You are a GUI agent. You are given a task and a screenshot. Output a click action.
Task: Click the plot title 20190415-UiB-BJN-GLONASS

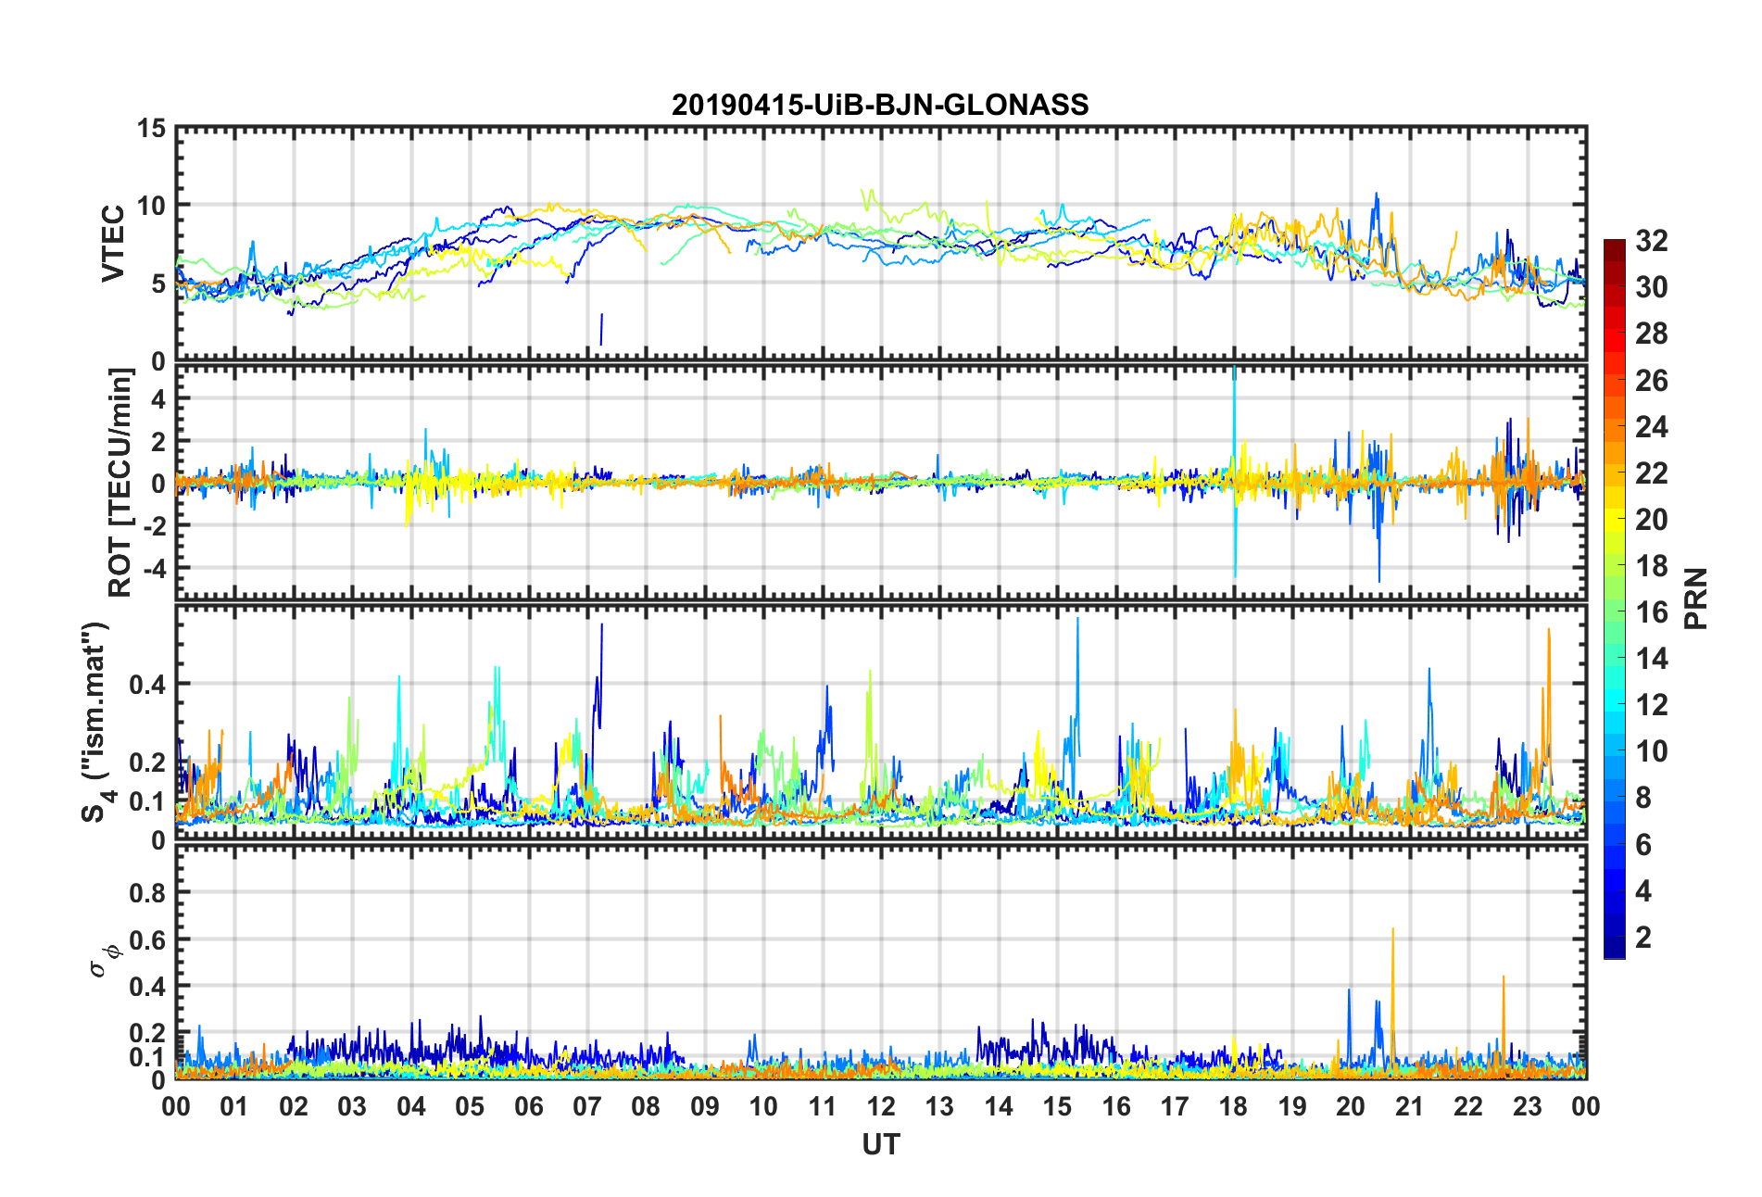pyautogui.click(x=880, y=105)
